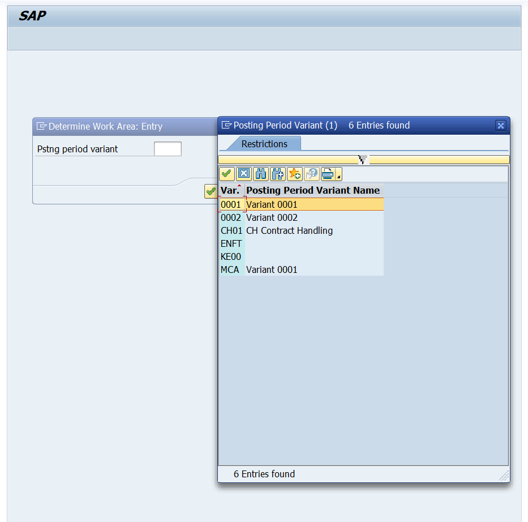Select variant 0001 in the list
This screenshot has width=528, height=522.
[x=231, y=204]
